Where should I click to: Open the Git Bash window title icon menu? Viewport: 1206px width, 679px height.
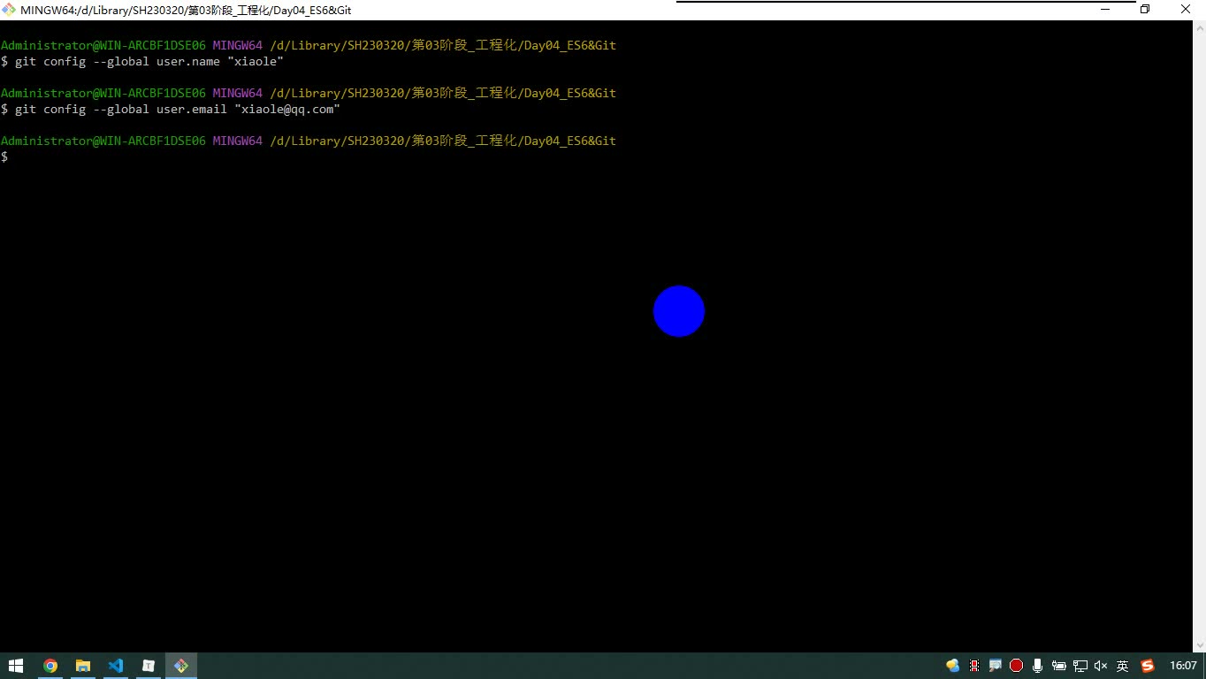(x=9, y=10)
